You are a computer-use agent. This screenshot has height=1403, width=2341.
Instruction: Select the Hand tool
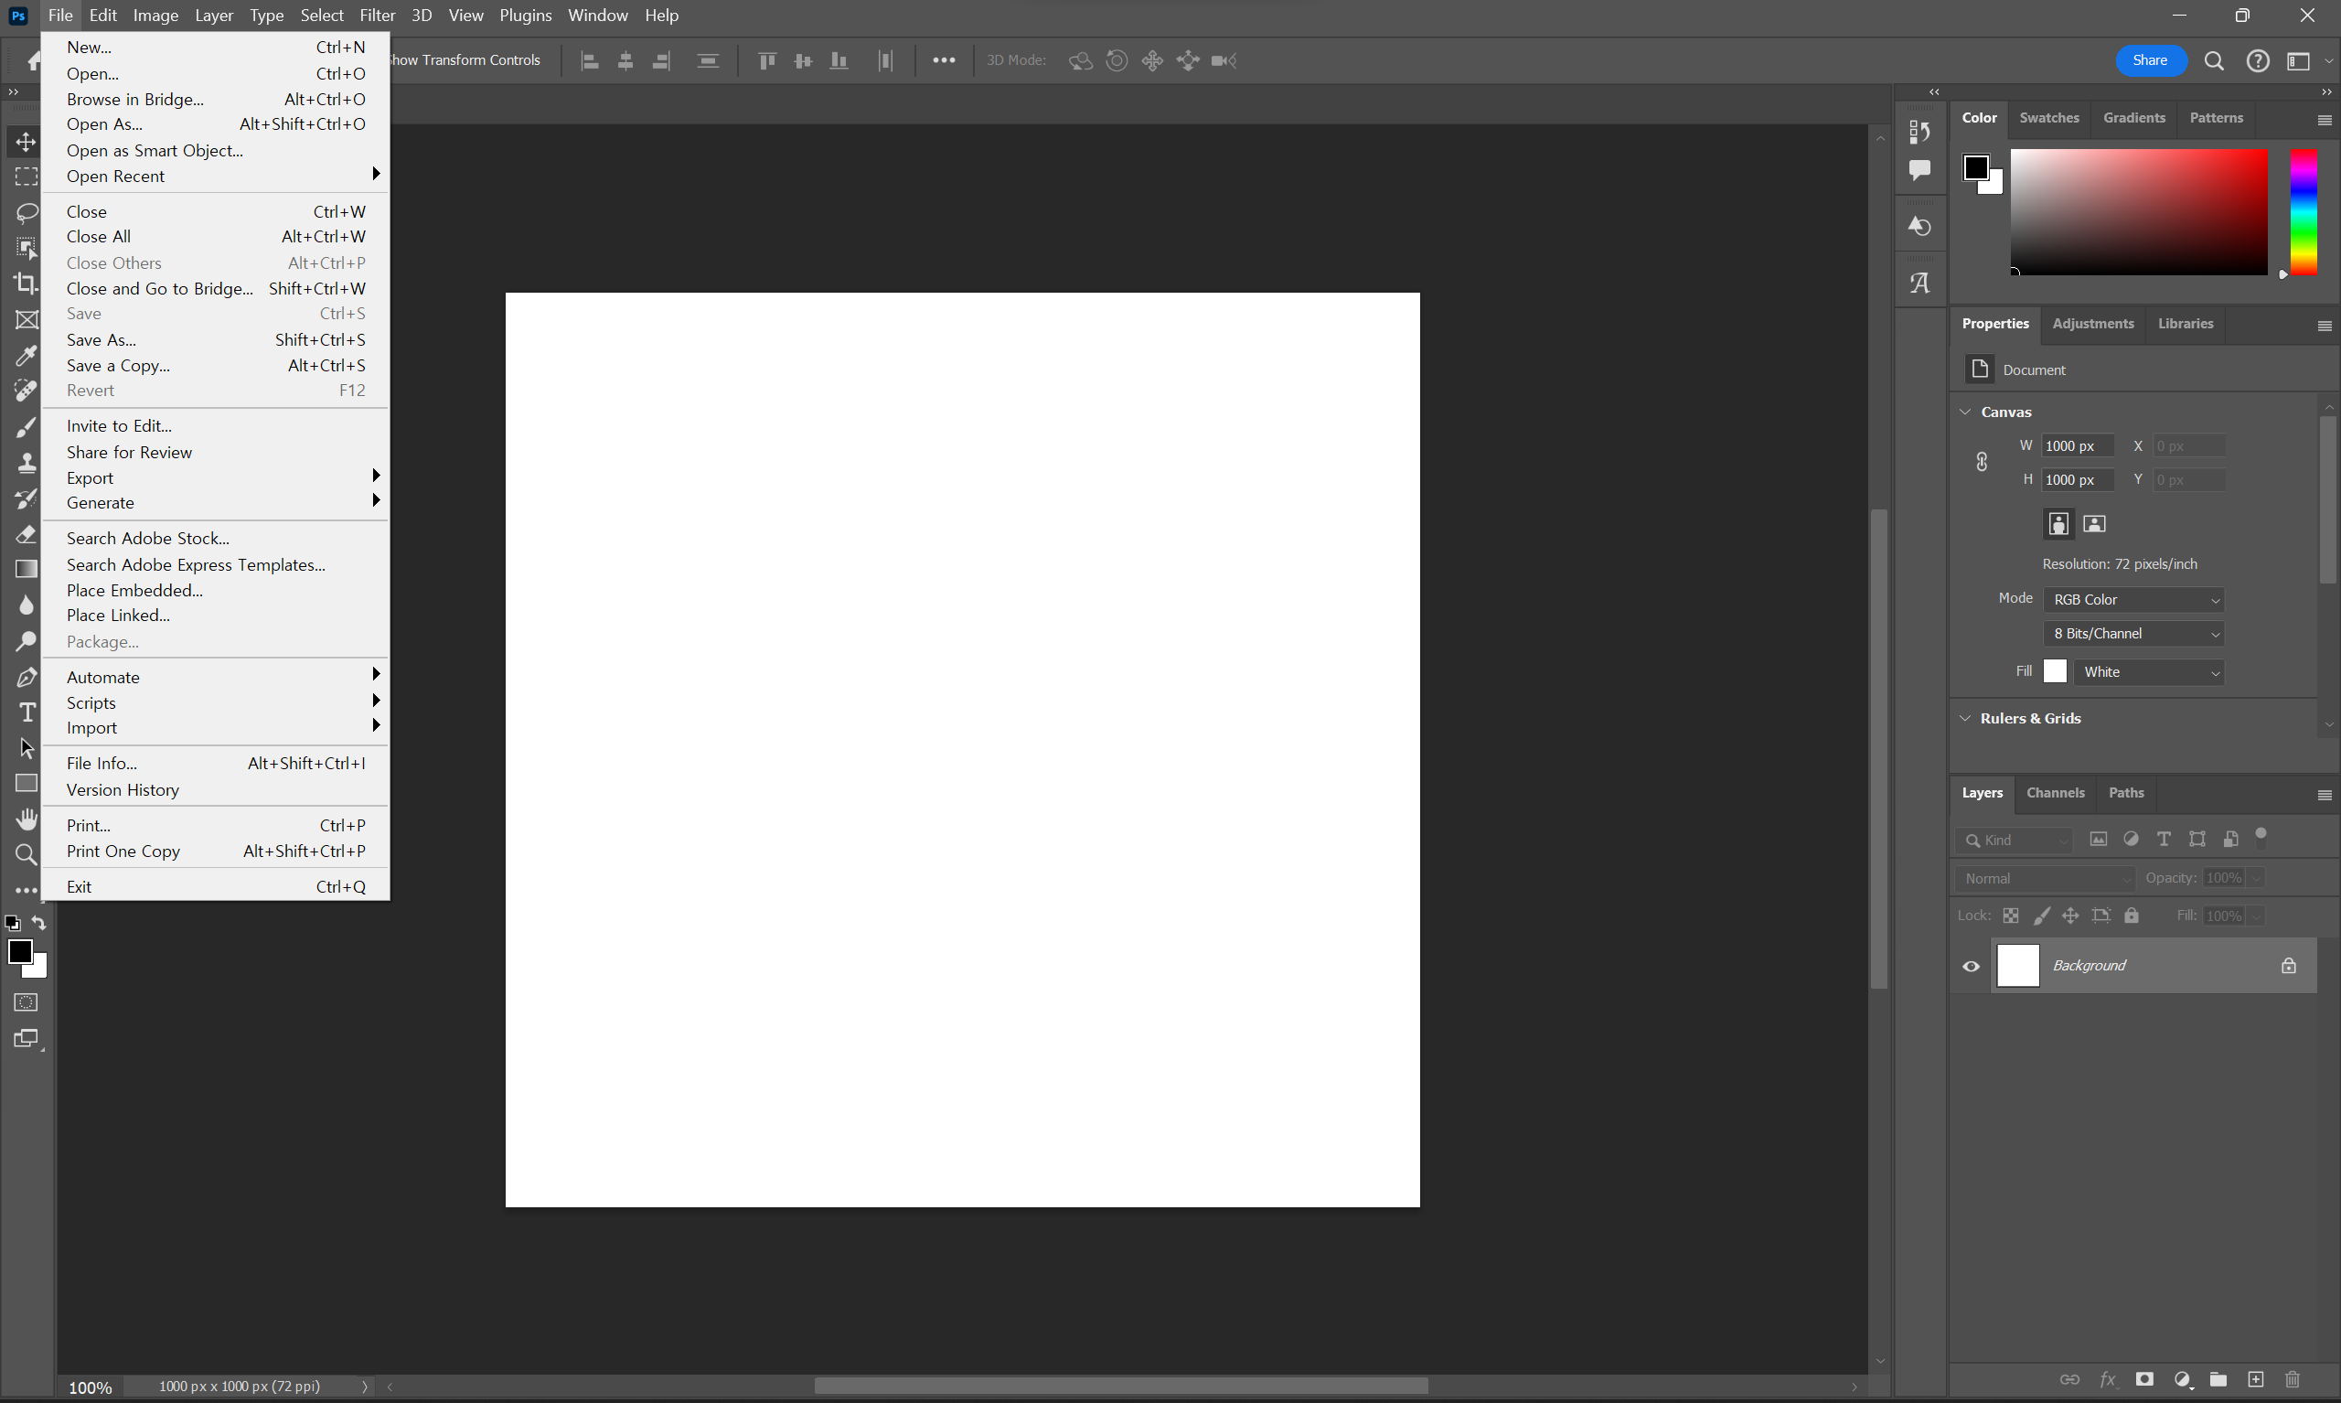click(27, 818)
